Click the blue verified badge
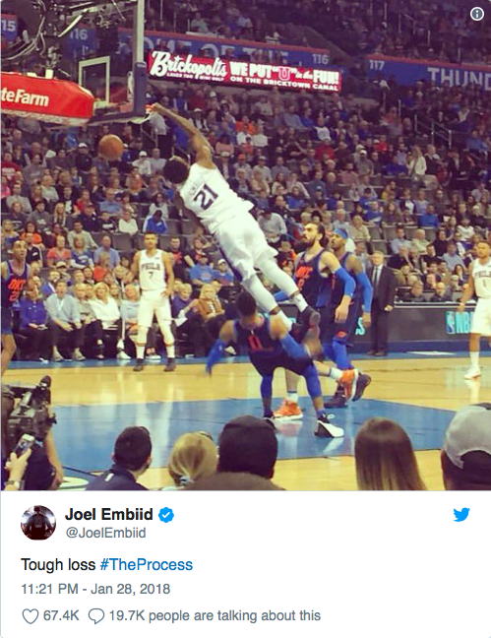Image resolution: width=491 pixels, height=638 pixels. (166, 515)
